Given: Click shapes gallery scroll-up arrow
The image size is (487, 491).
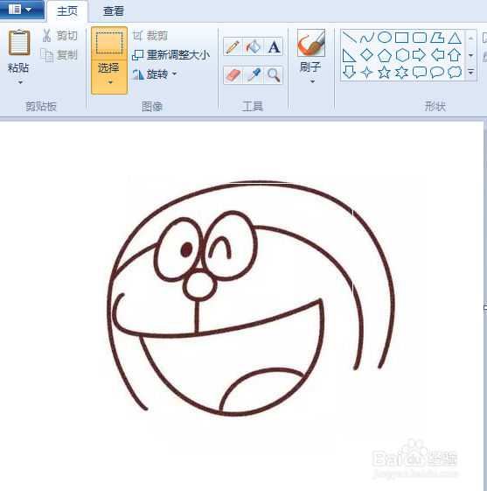Looking at the screenshot, I should 470,39.
